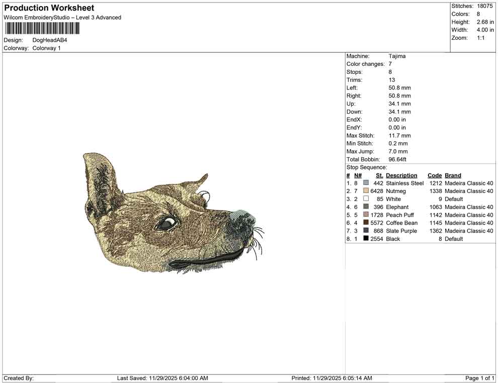Click the St. column header

click(379, 175)
